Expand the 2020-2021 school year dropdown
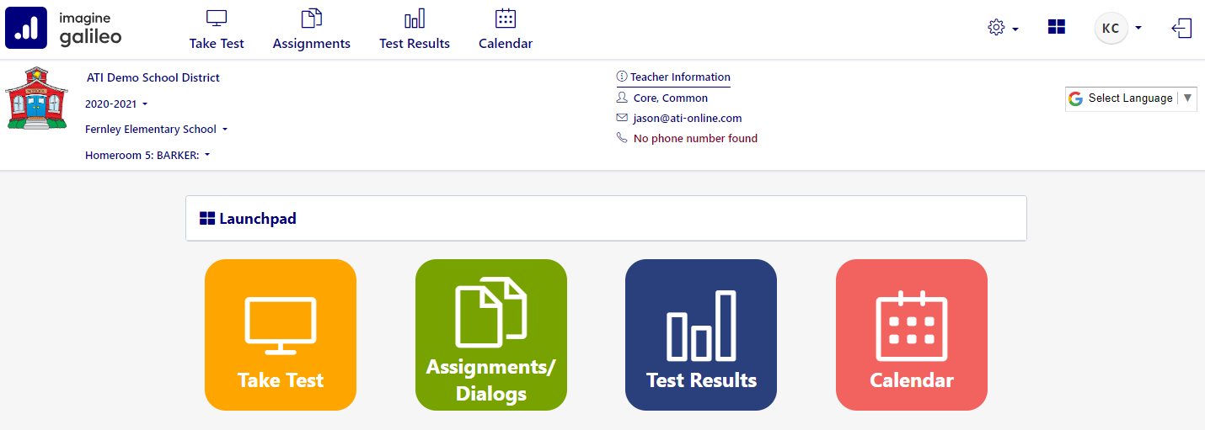1205x430 pixels. [x=116, y=104]
